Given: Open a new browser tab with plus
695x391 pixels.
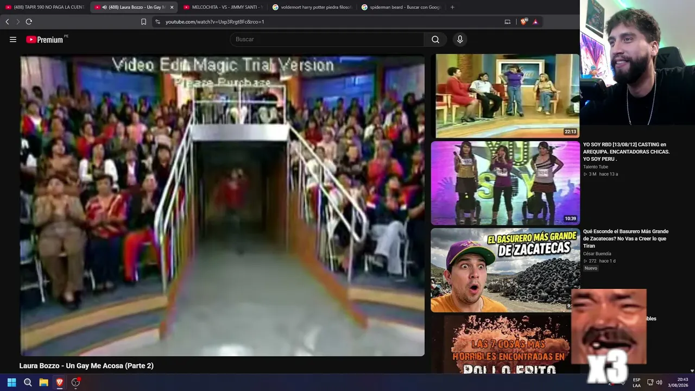Looking at the screenshot, I should pos(452,7).
